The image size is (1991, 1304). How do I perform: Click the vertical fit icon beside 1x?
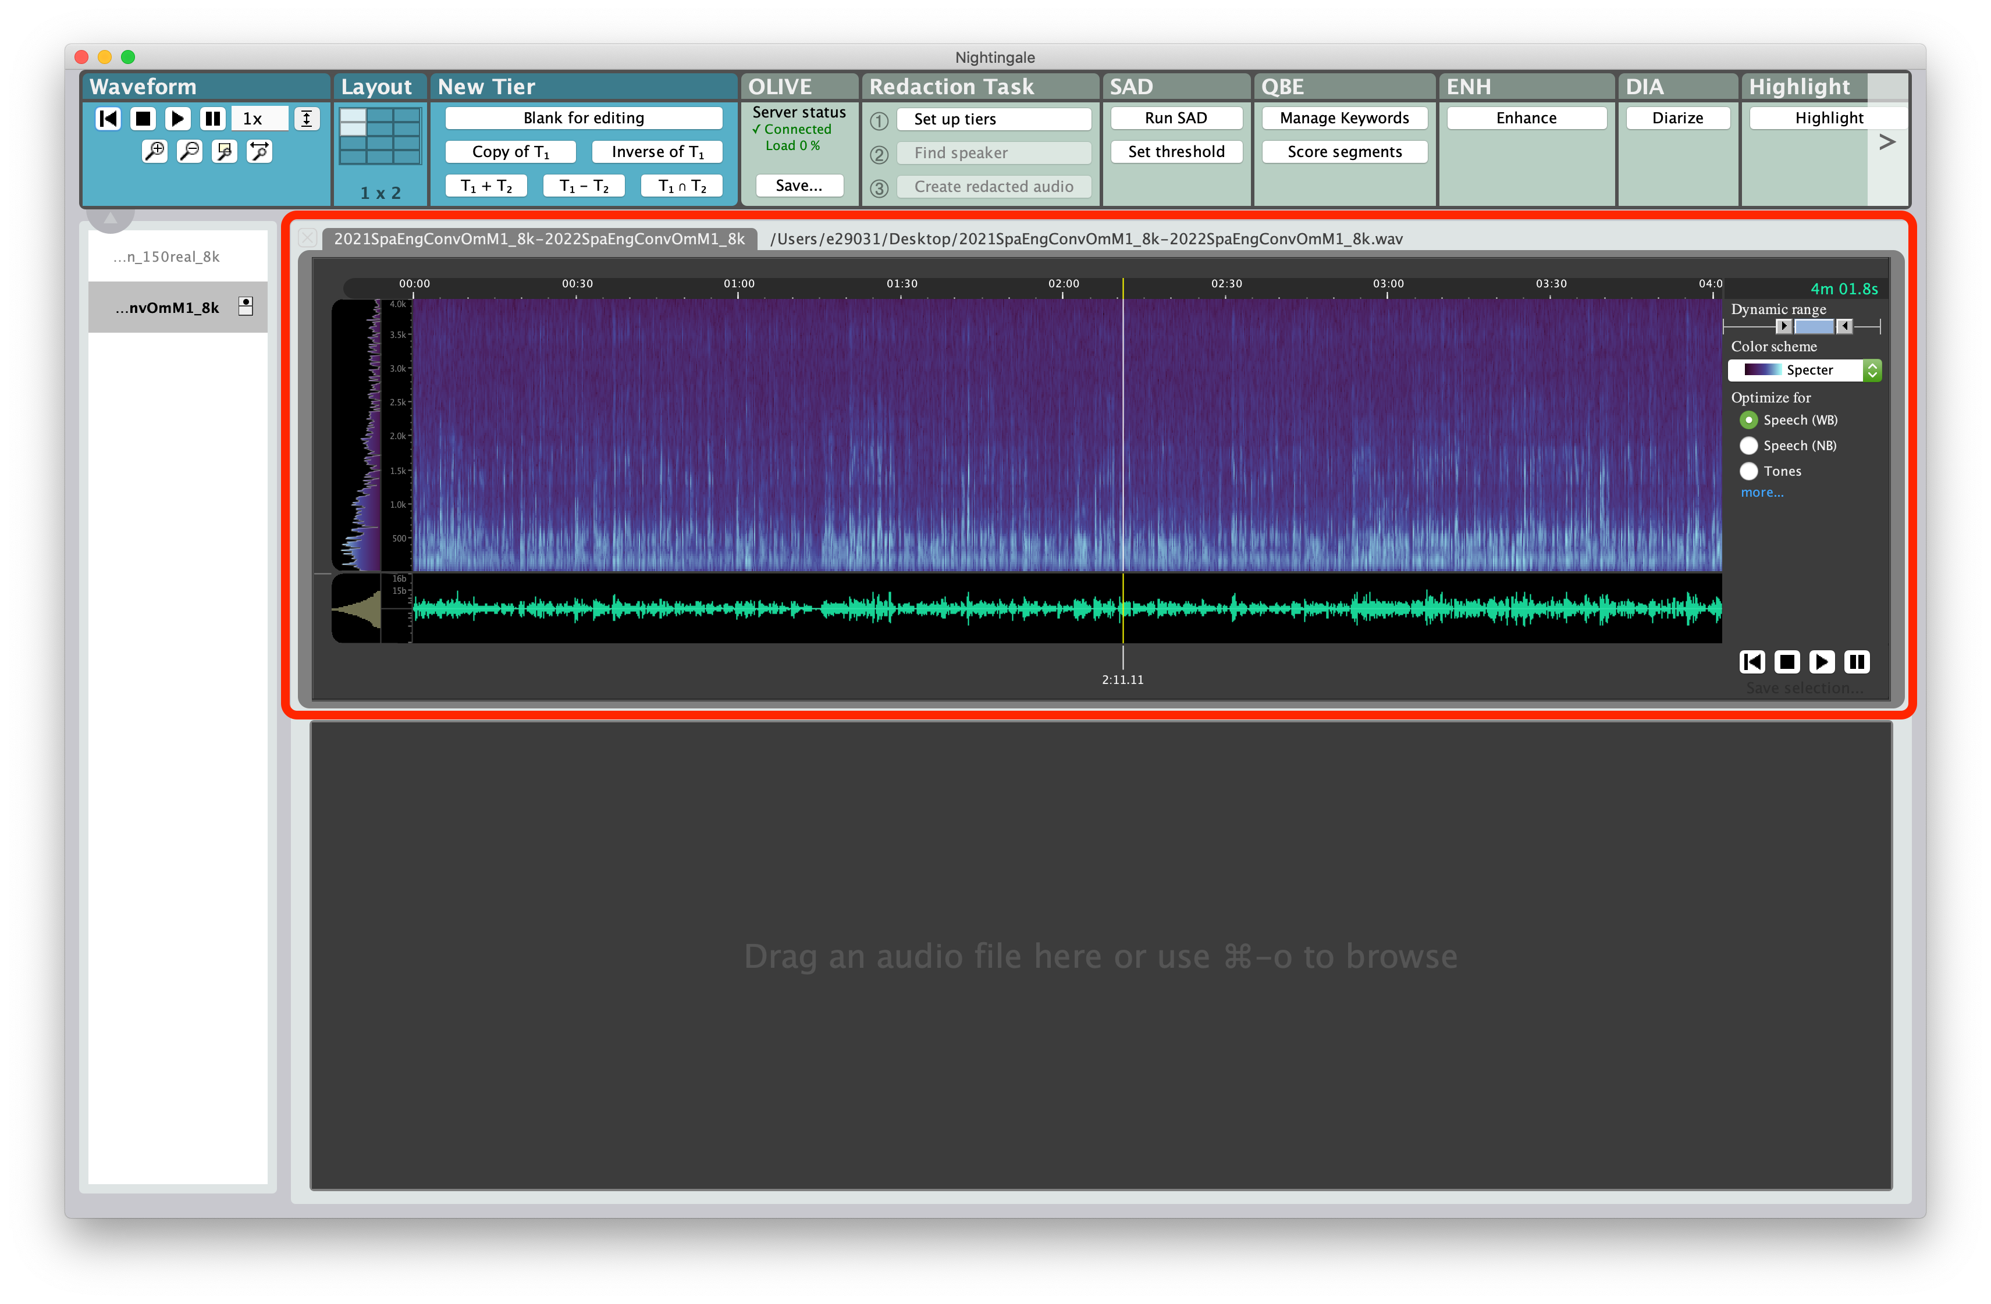[x=307, y=119]
